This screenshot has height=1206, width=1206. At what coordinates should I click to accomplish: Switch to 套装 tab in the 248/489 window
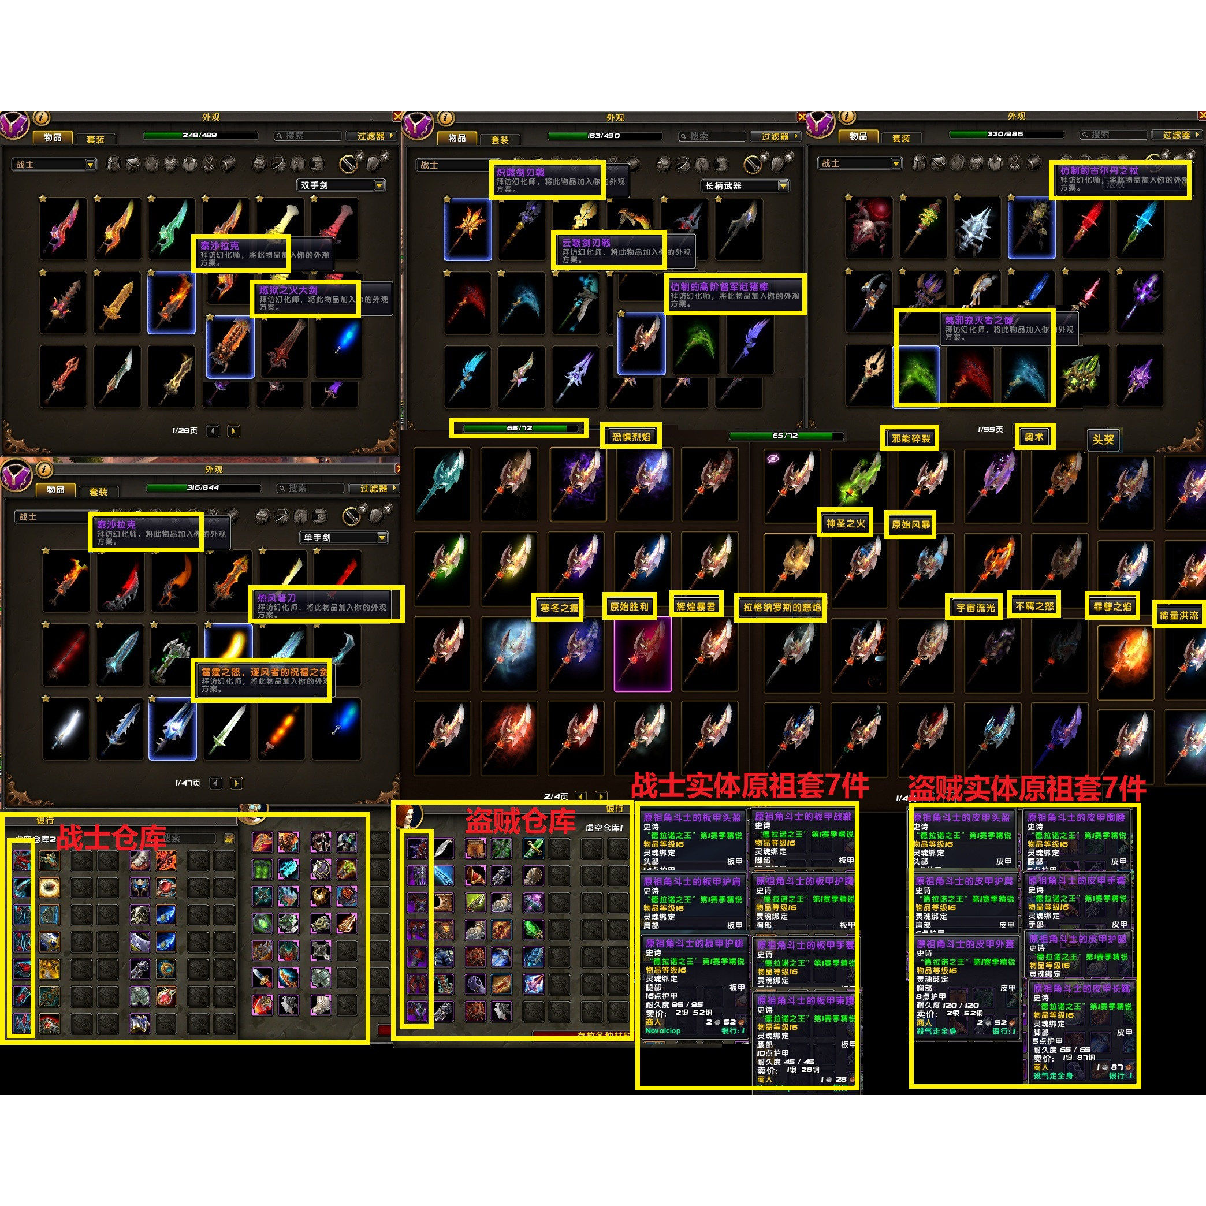point(95,139)
